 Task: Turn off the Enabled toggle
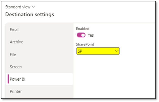(x=81, y=35)
